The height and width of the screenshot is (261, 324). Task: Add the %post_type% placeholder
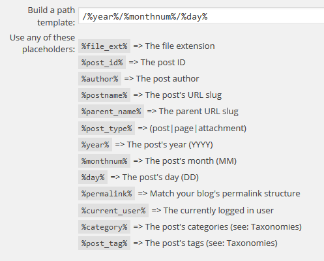107,129
